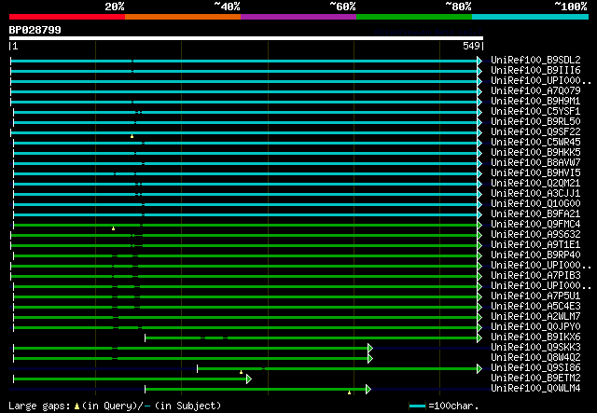Click the purple ~60% identity legend bar
The width and height of the screenshot is (597, 413).
298,17
